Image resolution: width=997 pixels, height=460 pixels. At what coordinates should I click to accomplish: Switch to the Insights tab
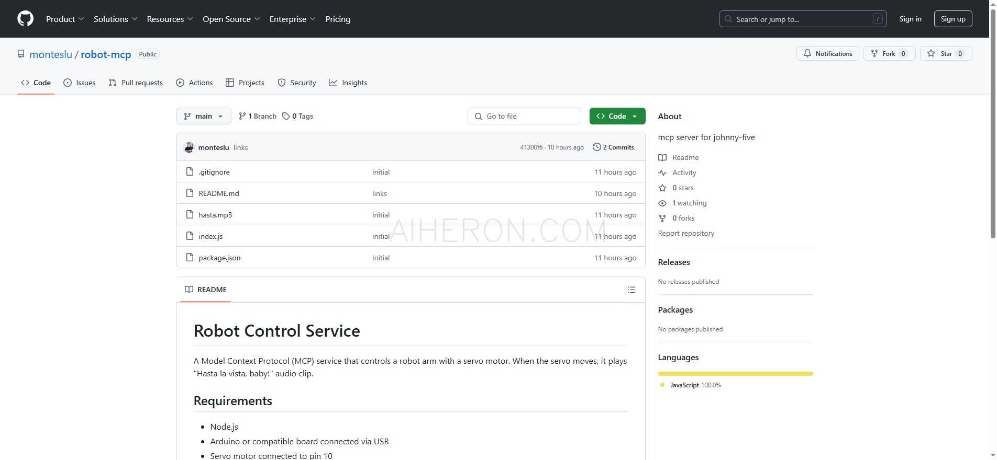348,83
